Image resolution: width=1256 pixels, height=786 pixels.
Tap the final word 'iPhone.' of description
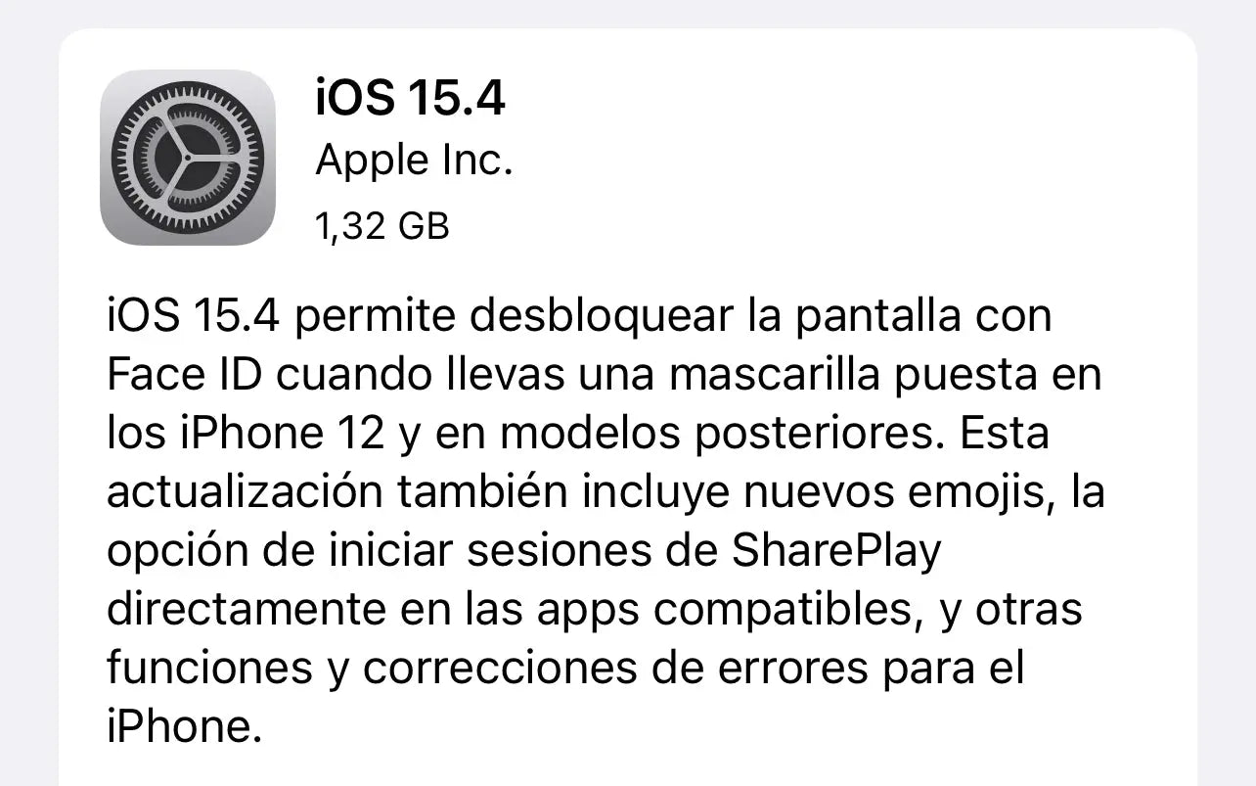(x=186, y=727)
